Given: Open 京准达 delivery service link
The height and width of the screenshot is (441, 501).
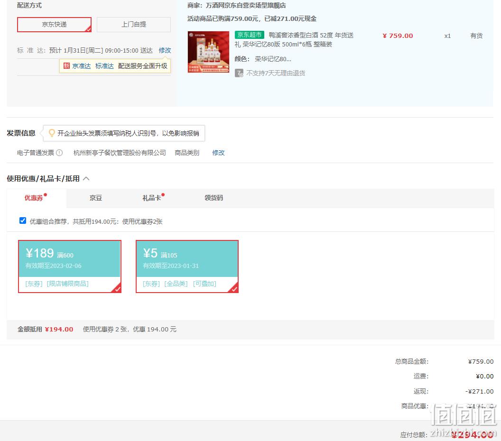Looking at the screenshot, I should point(82,66).
